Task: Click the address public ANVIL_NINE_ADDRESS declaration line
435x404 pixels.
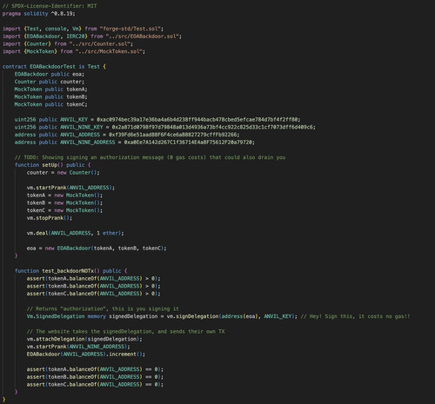Action: 135,142
